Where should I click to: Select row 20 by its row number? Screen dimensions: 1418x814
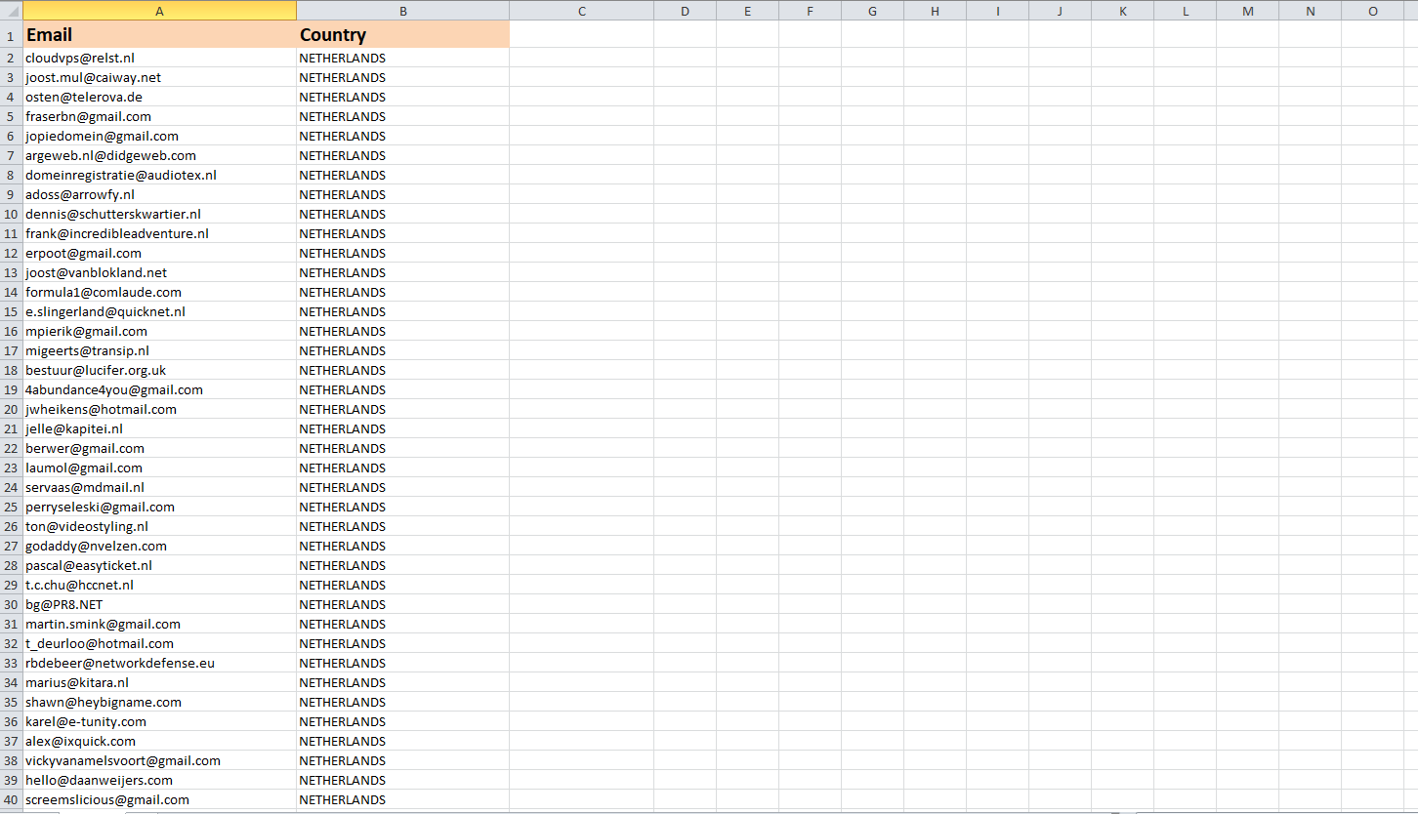tap(11, 409)
